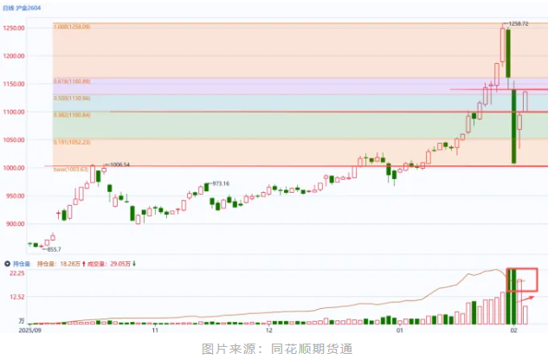
Task: Open the 持仓量 indicator dropdown
Action: point(21,262)
